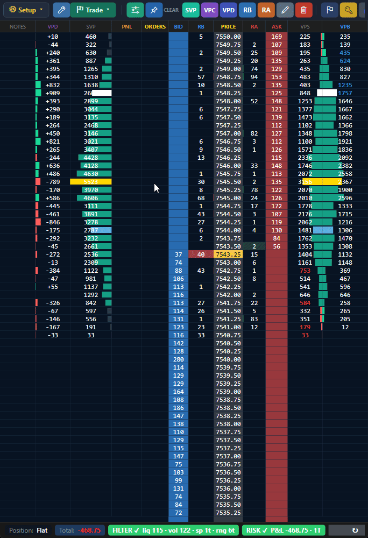Click the flag icon inside Trade button
This screenshot has height=538, width=368.
pyautogui.click(x=80, y=10)
